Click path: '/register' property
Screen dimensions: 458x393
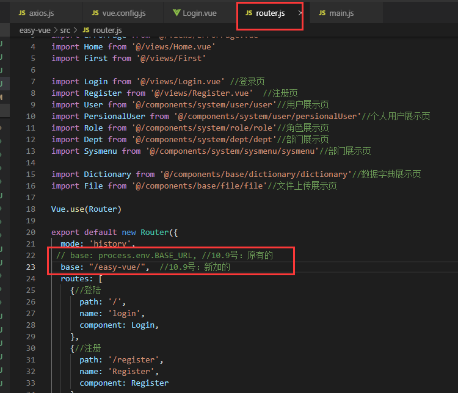click(x=122, y=360)
